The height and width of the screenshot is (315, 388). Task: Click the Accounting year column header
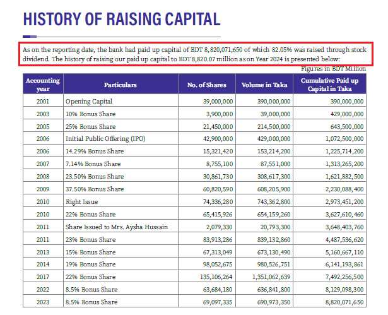[42, 85]
